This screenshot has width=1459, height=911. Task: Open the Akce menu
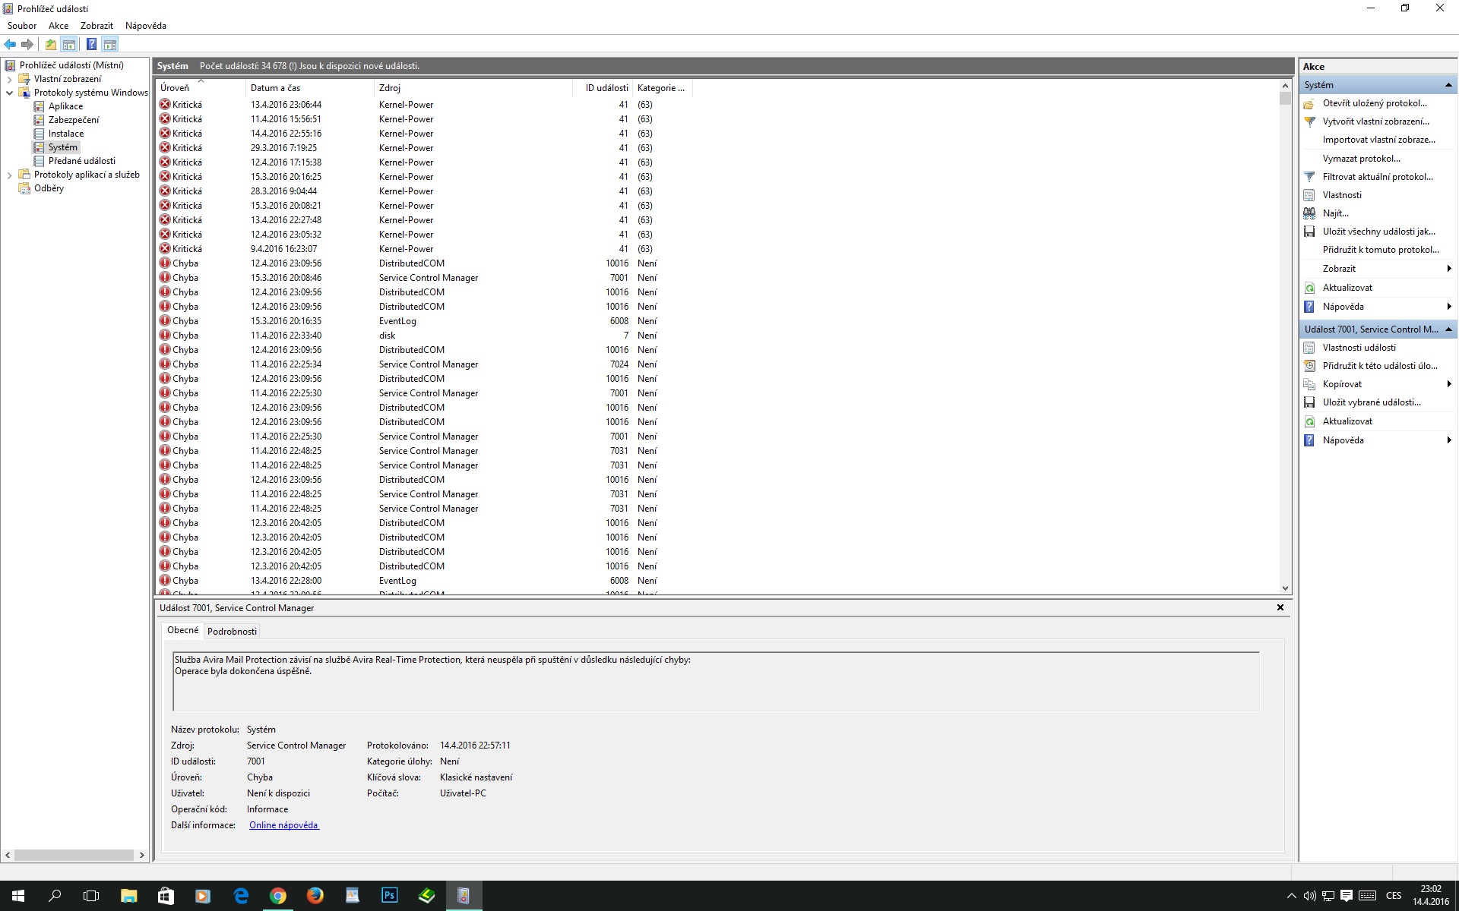pyautogui.click(x=59, y=26)
